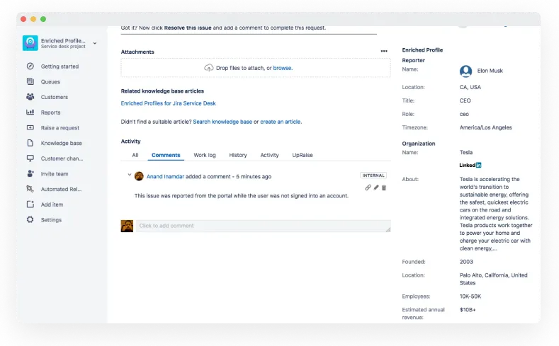Open the Getting started sidebar icon
The image size is (559, 346).
pyautogui.click(x=30, y=67)
